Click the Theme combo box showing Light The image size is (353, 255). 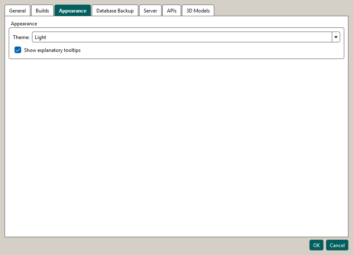coord(186,37)
